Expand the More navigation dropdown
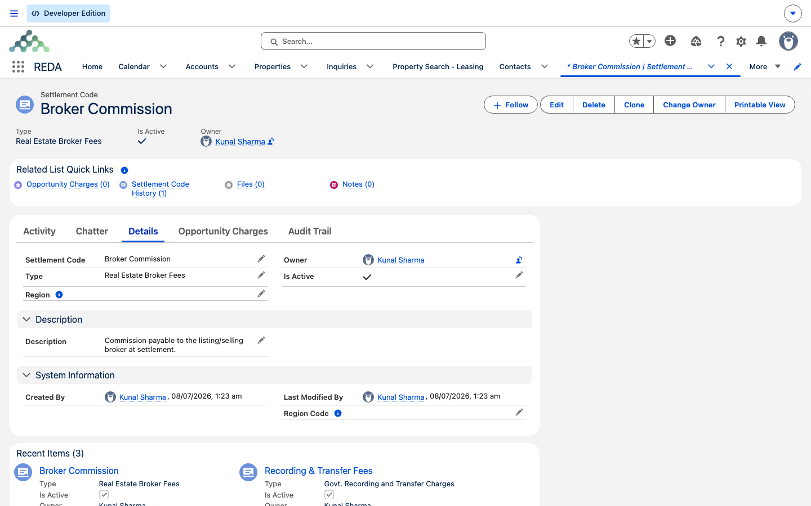 click(x=765, y=66)
